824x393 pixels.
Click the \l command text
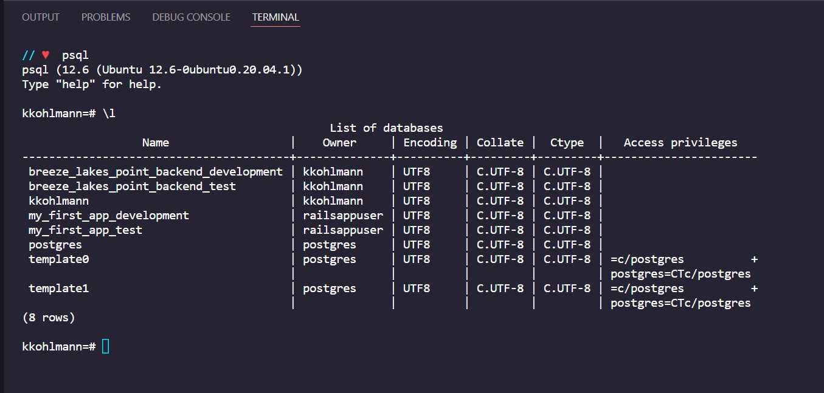coord(109,114)
